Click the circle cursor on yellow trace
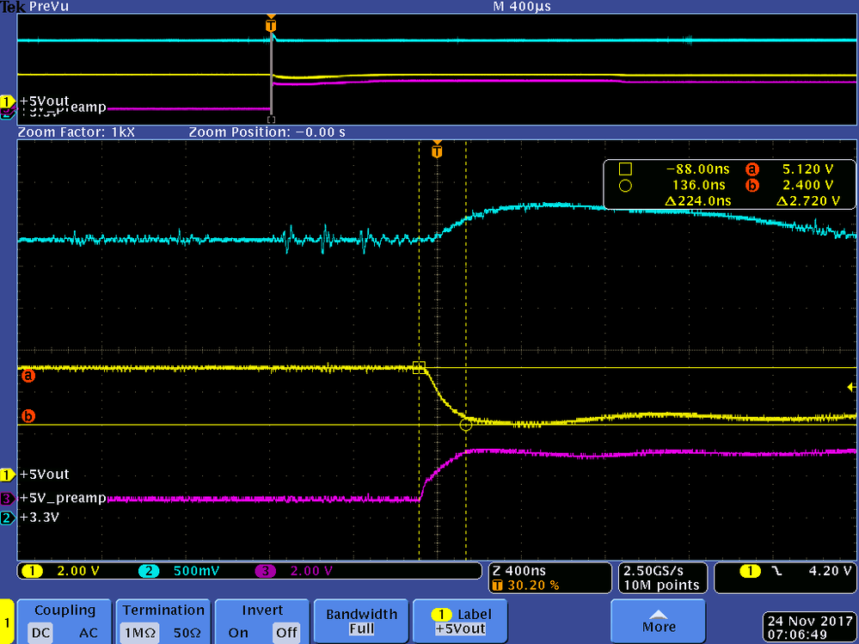Image resolution: width=859 pixels, height=644 pixels. click(x=466, y=425)
